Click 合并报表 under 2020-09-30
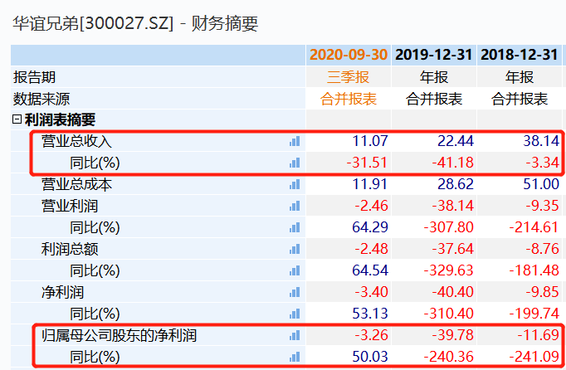The width and height of the screenshot is (566, 370). 349,99
